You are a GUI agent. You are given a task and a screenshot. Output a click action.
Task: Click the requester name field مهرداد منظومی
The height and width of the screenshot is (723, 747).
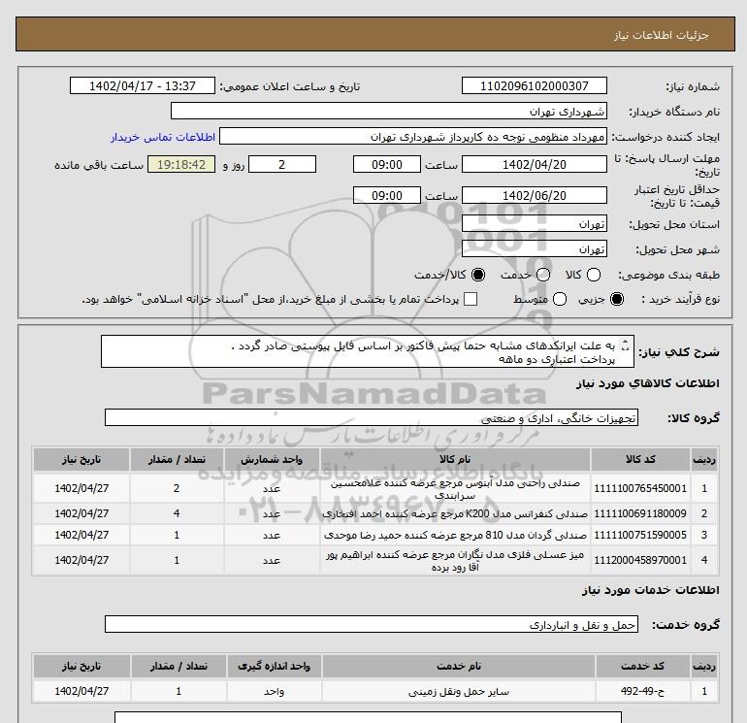(413, 137)
